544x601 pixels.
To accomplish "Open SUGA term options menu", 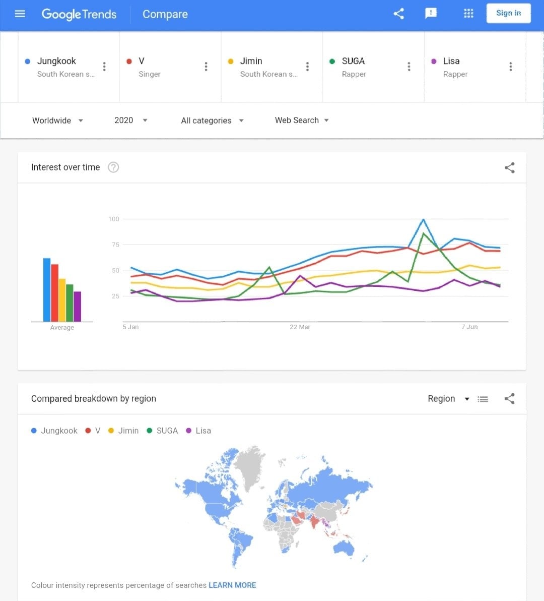I will coord(409,67).
